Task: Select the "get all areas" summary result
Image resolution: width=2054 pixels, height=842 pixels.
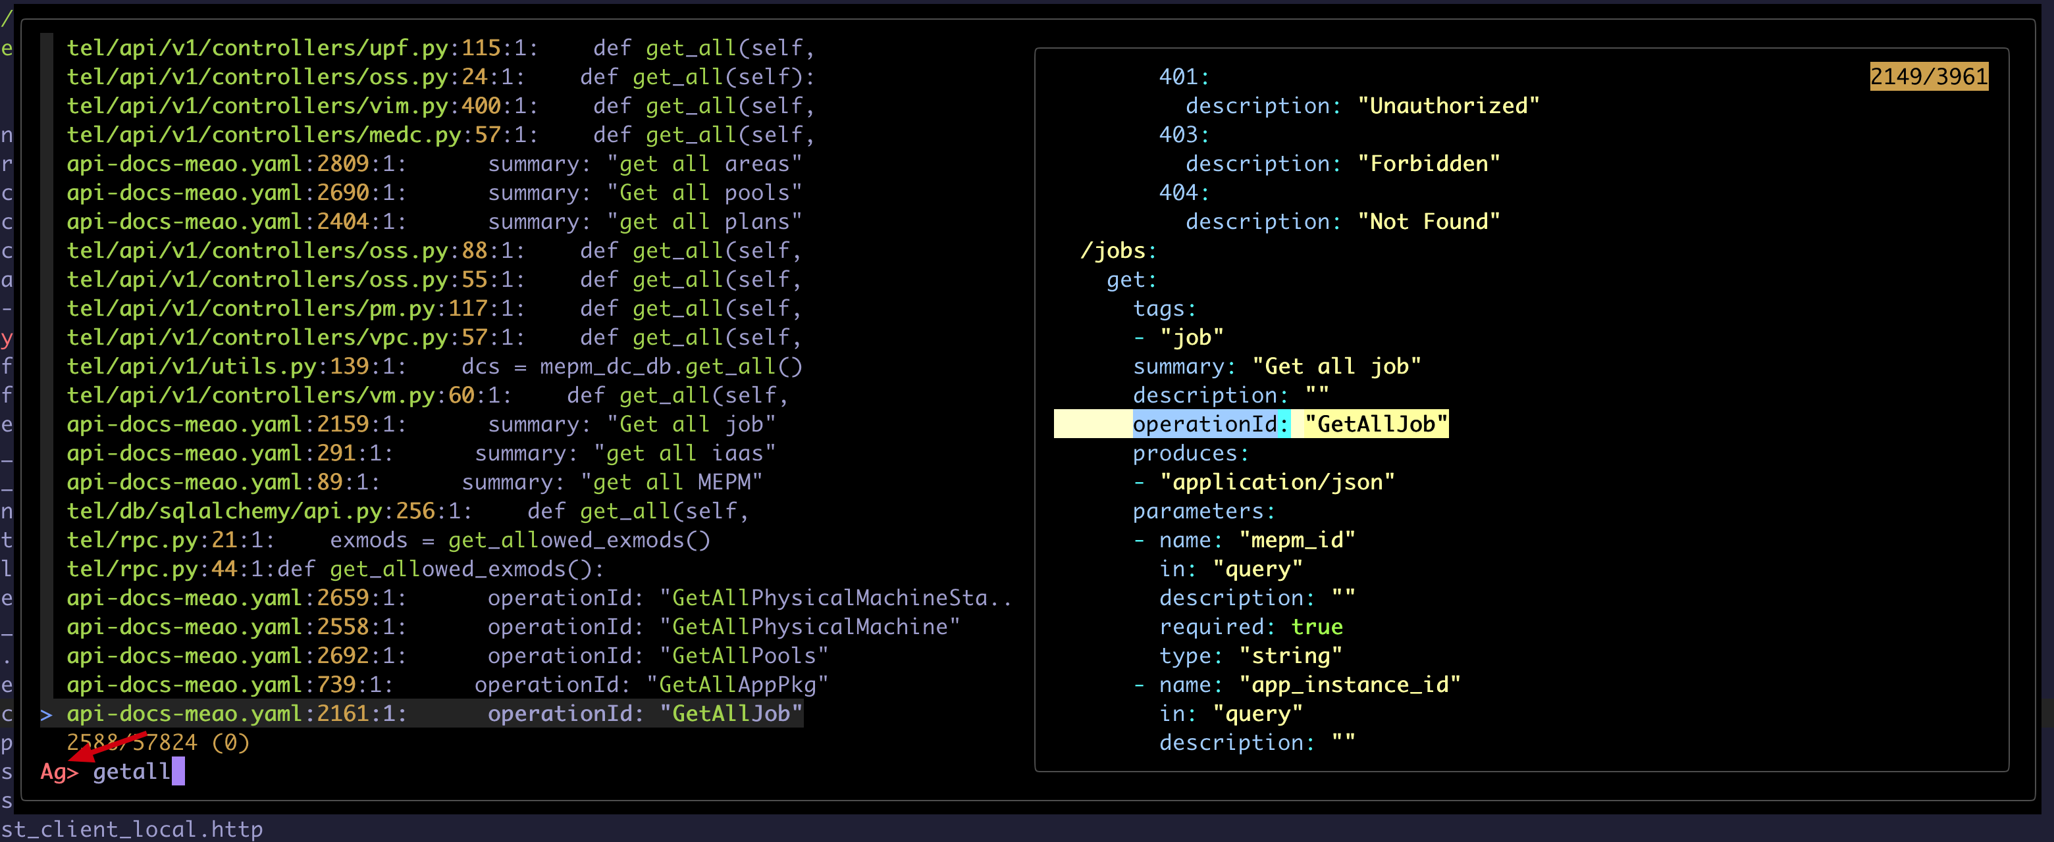Action: 434,163
